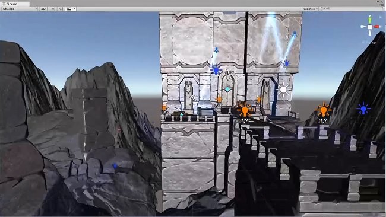Open the Shaded draw mode dropdown

point(20,9)
